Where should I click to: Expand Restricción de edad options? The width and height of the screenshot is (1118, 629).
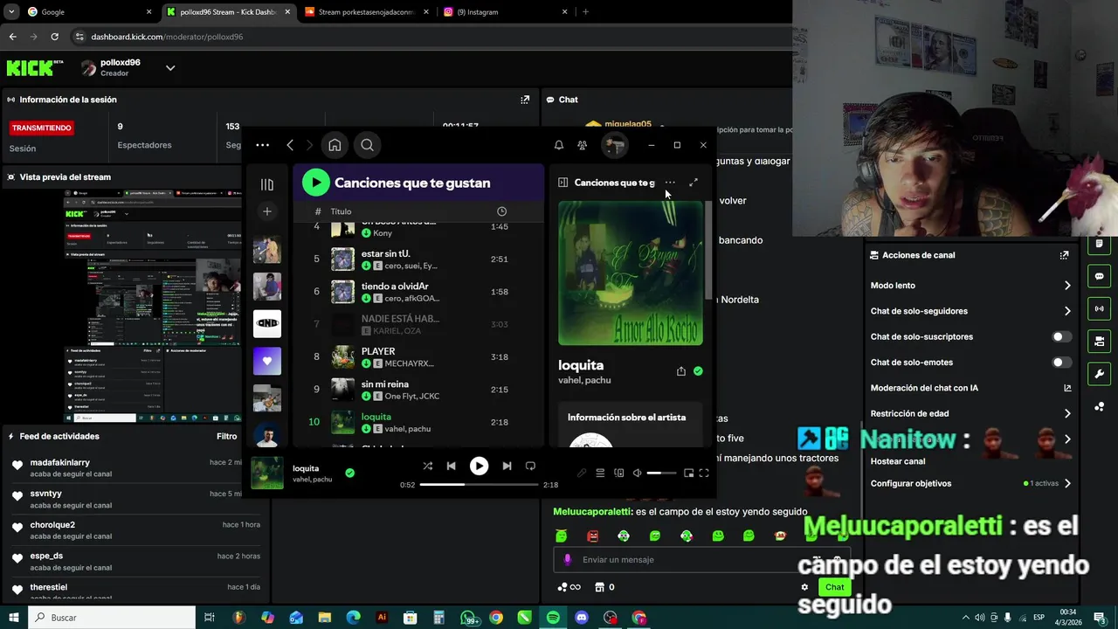pos(1067,413)
